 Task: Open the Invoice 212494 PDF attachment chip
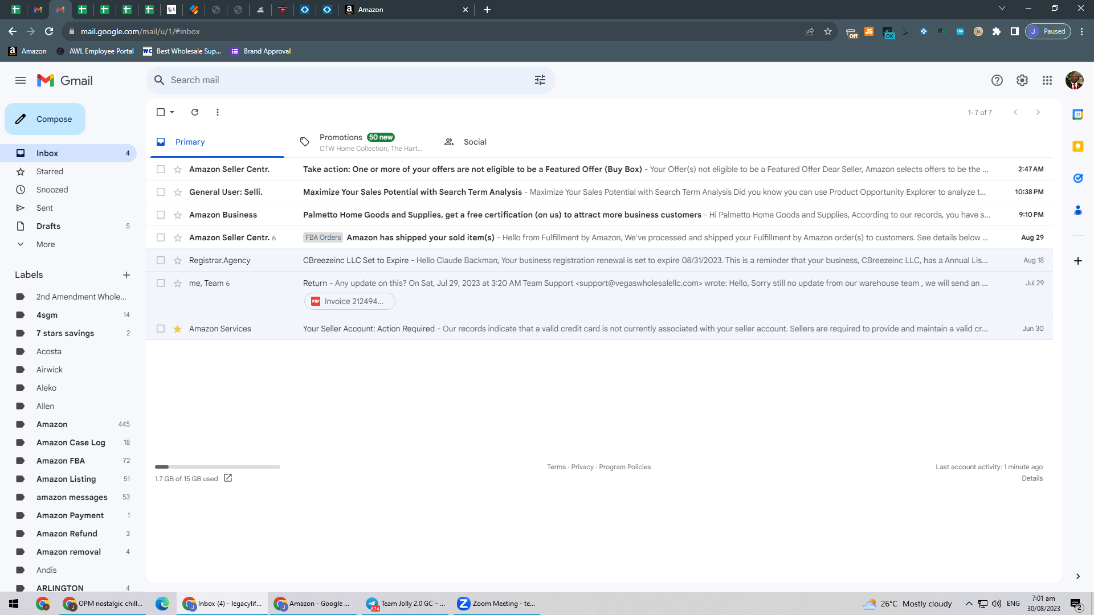click(349, 301)
